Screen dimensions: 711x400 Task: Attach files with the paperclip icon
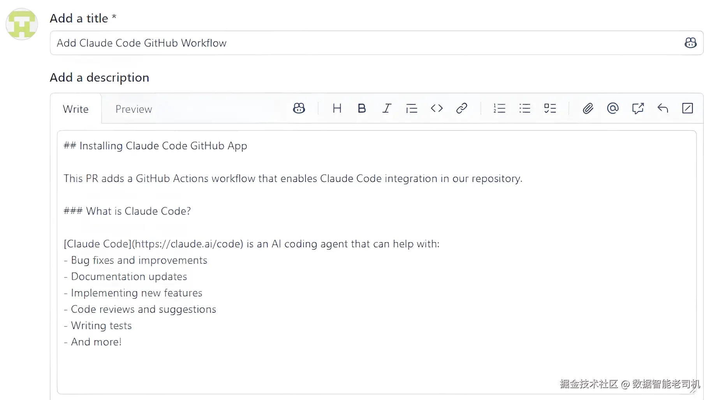point(588,108)
